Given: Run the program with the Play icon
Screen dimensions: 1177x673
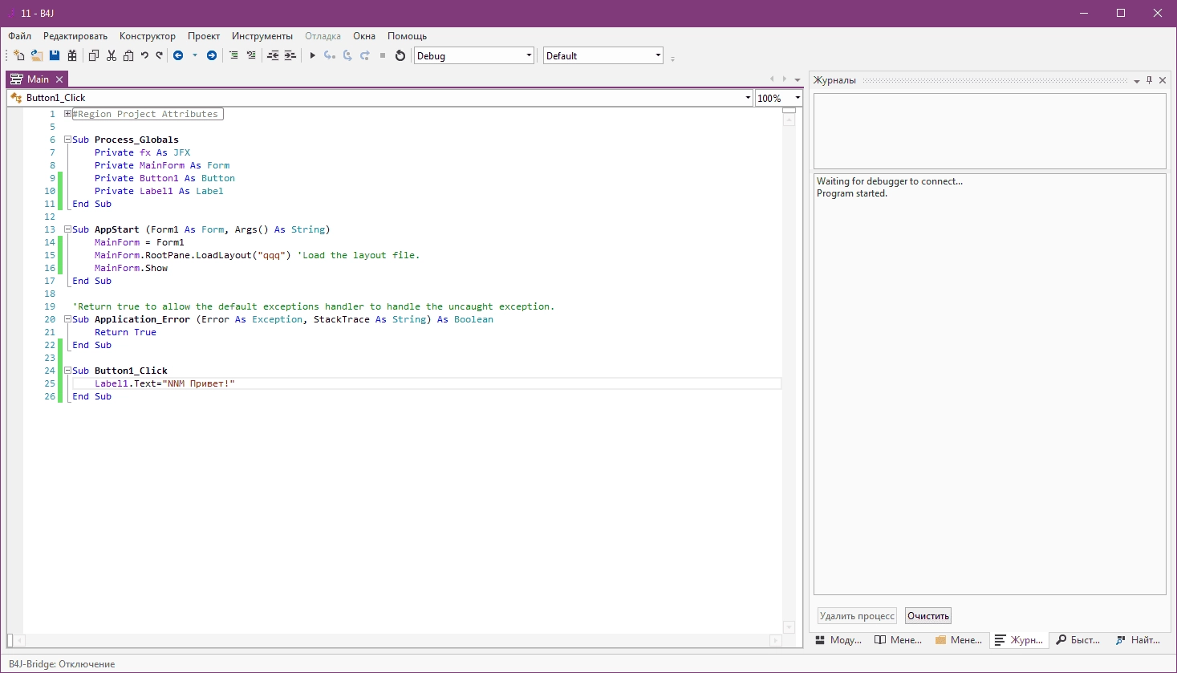Looking at the screenshot, I should (313, 55).
